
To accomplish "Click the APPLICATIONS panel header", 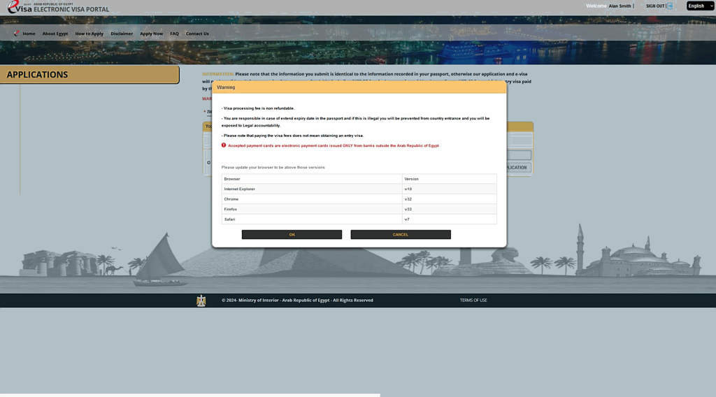I will coord(89,75).
